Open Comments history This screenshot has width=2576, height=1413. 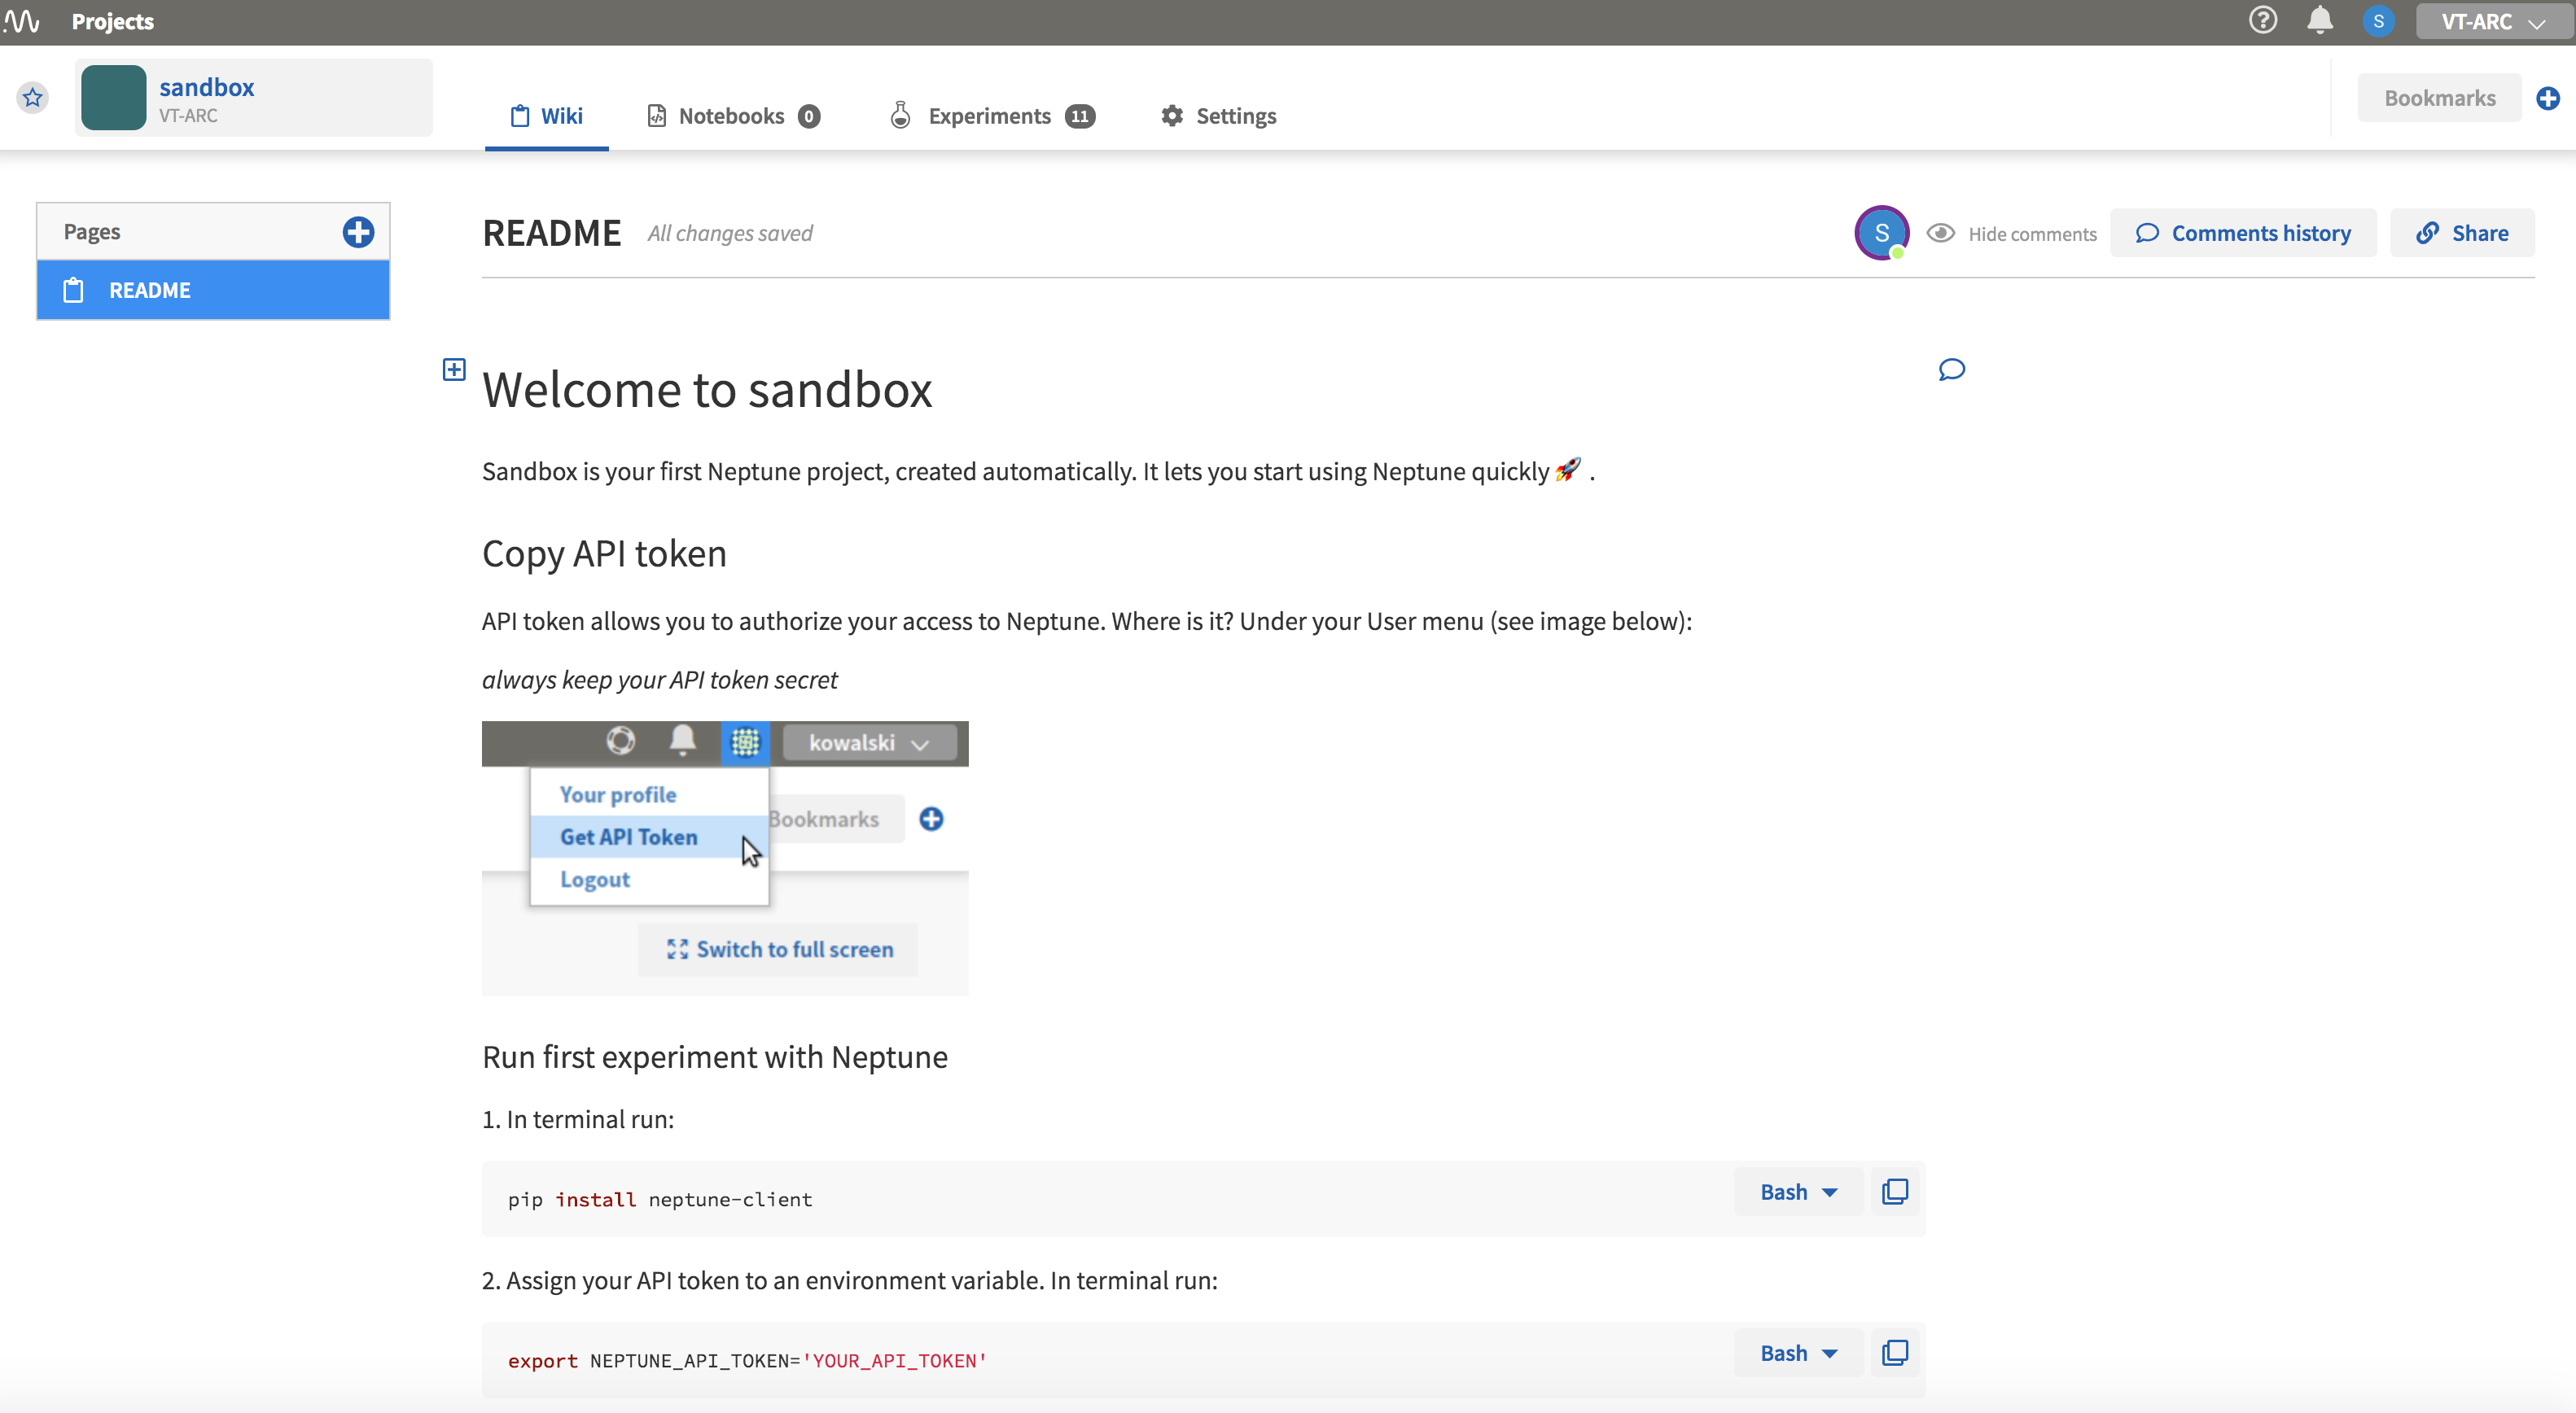2243,233
